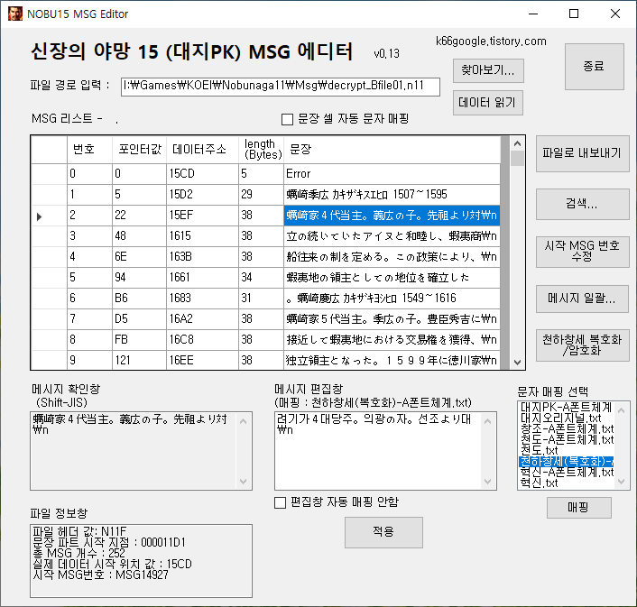This screenshot has height=607, width=637.
Task: Toggle 편집창 자동 매핑 안함 checkbox
Action: [281, 502]
